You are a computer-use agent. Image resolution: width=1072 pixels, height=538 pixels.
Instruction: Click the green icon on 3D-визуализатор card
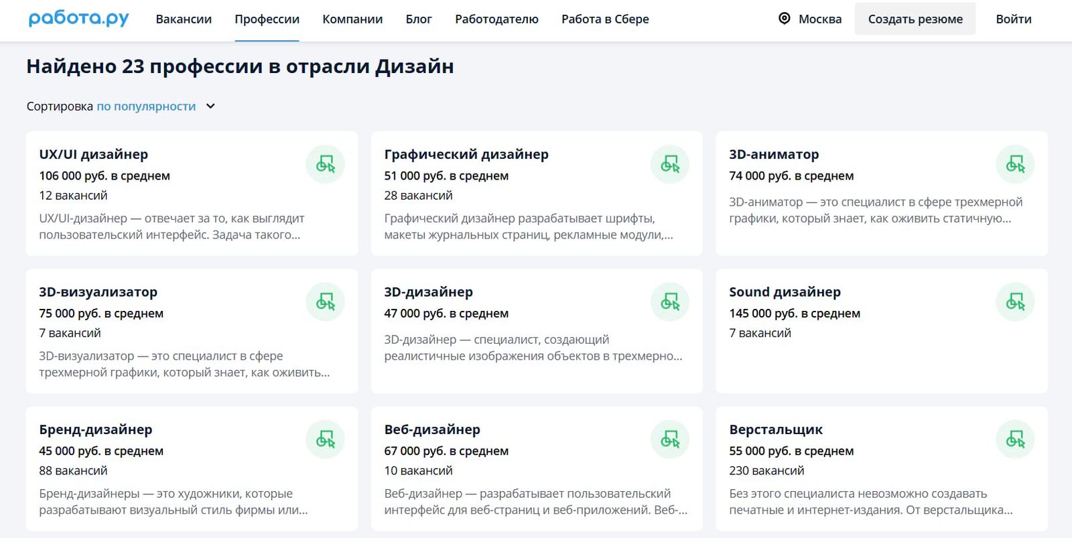point(325,302)
